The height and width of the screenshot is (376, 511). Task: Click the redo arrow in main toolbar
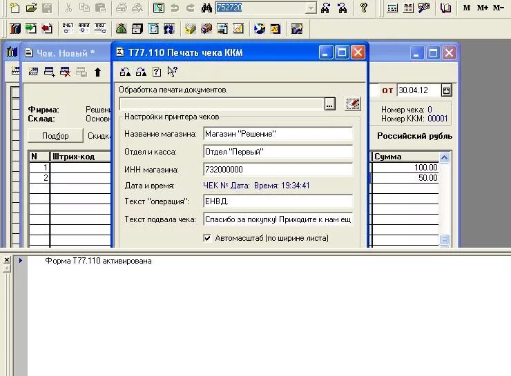[x=191, y=8]
